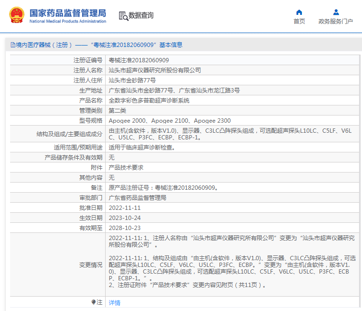This screenshot has width=362, height=311.
Task: Go to 首页 text link
Action: [x=299, y=22]
